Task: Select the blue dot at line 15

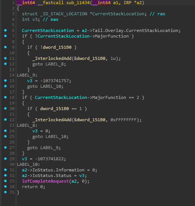Action: click(5, 81)
